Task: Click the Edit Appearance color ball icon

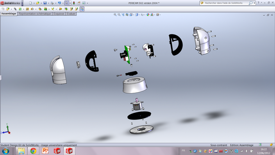Action: (148, 15)
